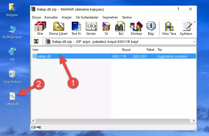The width and height of the screenshot is (209, 136).
Task: Click the drive icon in status bar
Action: click(33, 127)
